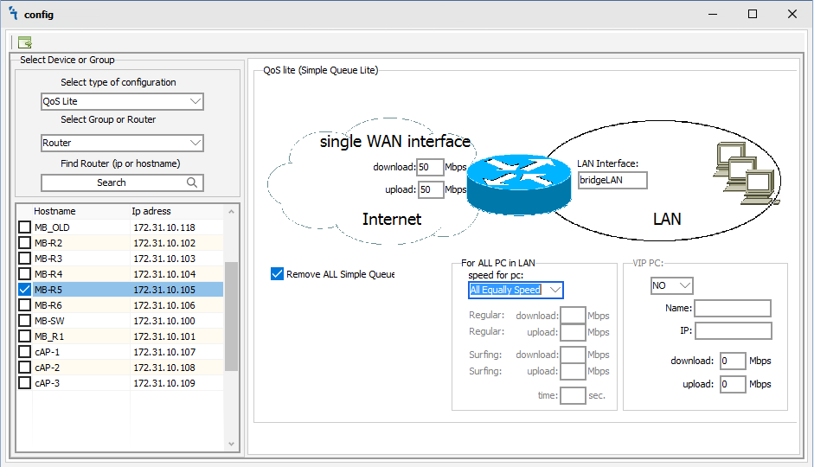
Task: Click the config app icon in the title bar
Action: 12,14
